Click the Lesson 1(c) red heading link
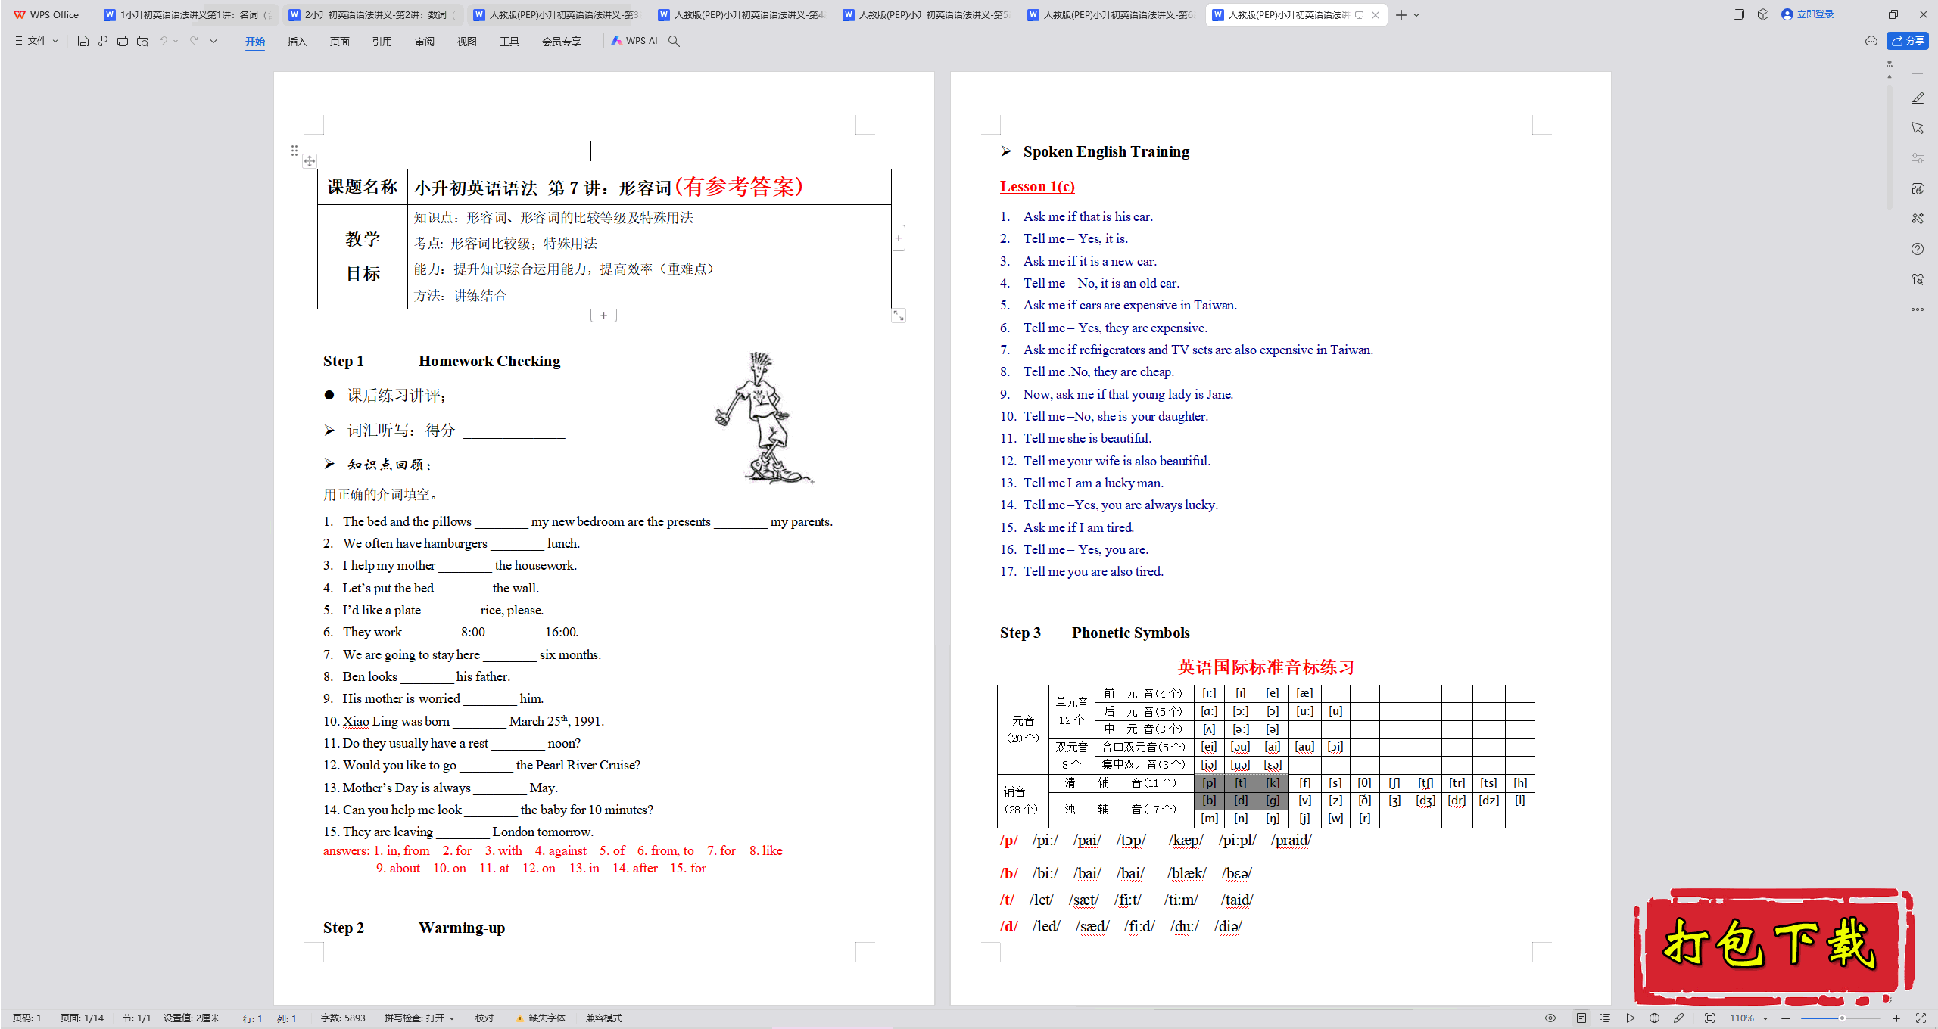The height and width of the screenshot is (1029, 1938). click(1037, 186)
